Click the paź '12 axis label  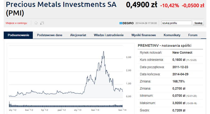(62, 110)
